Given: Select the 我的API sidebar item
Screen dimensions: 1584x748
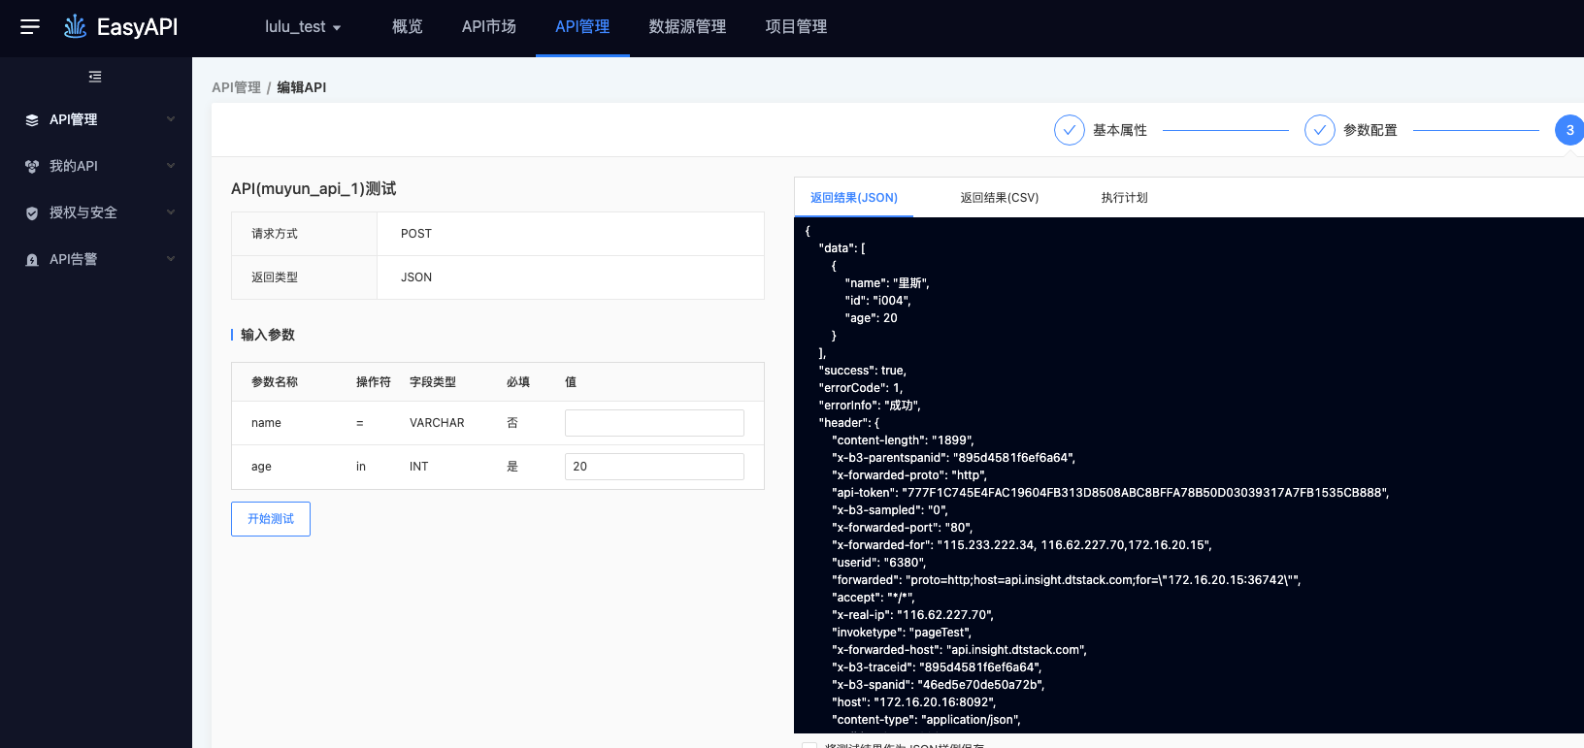Looking at the screenshot, I should click(x=74, y=166).
